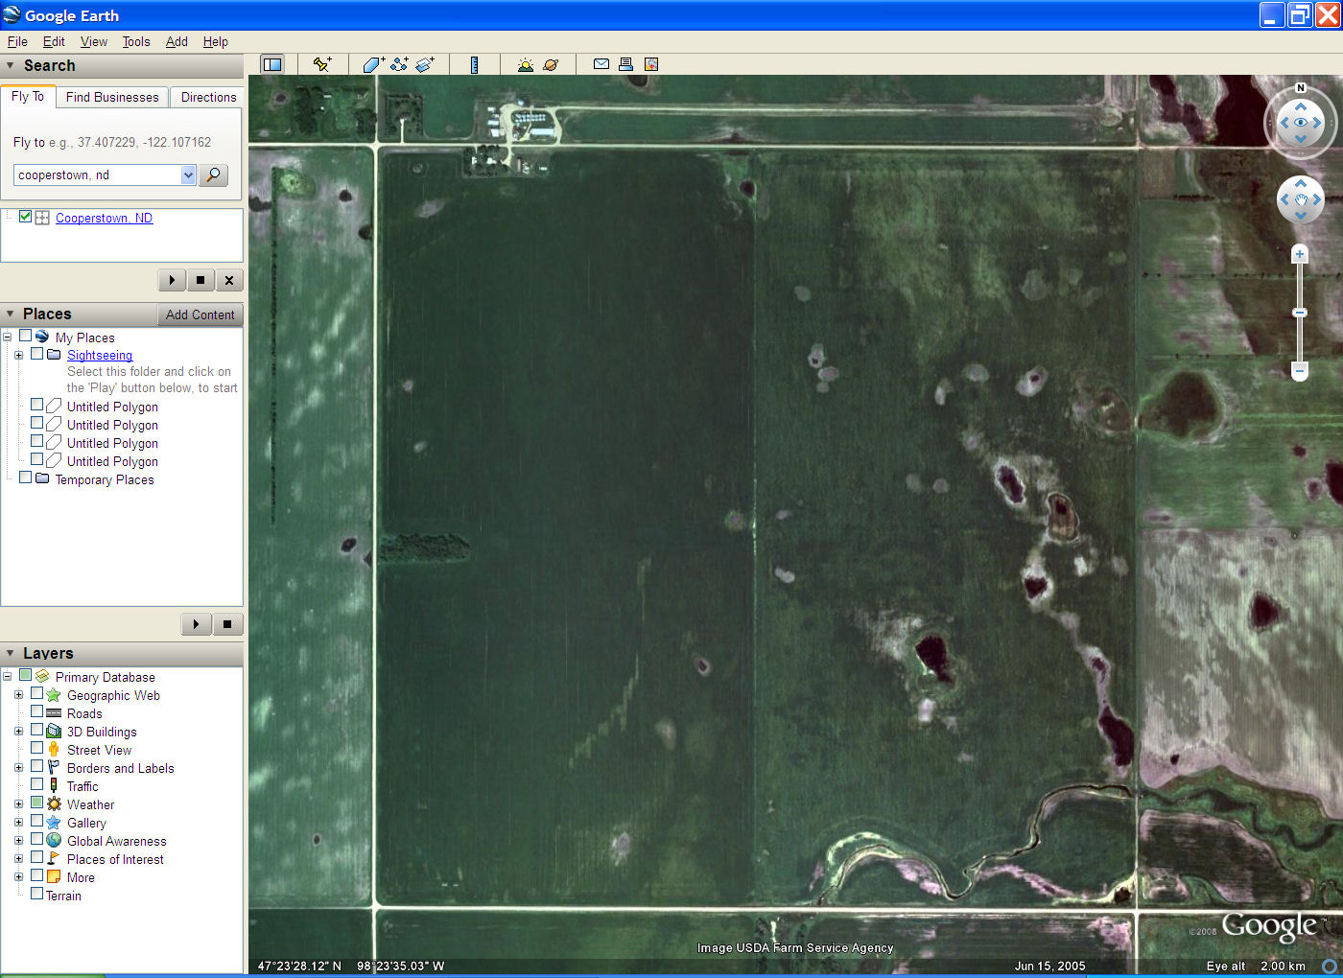The width and height of the screenshot is (1343, 978).
Task: Expand the Sightseeing folder tree
Action: (x=18, y=355)
